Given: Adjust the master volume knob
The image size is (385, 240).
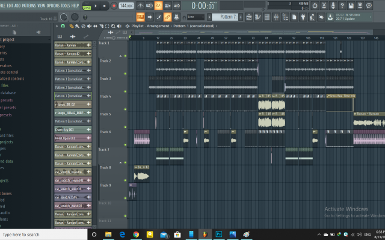Looking at the screenshot, I should pyautogui.click(x=64, y=17).
